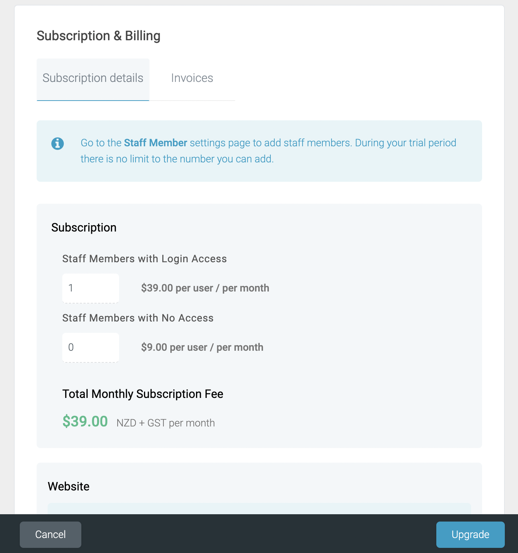The width and height of the screenshot is (518, 553).
Task: Click the Subscription & Billing heading
Action: pos(99,36)
